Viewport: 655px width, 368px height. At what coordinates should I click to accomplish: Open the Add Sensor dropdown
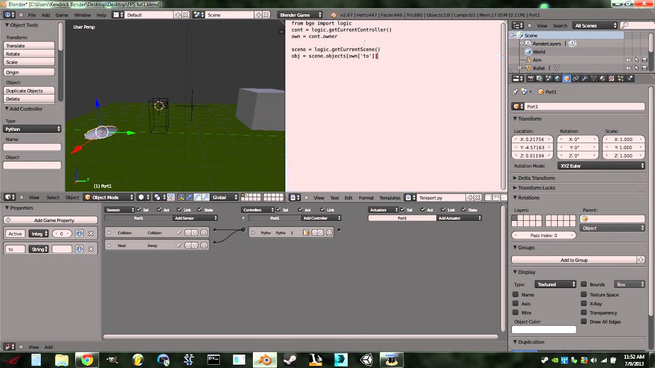coord(195,218)
